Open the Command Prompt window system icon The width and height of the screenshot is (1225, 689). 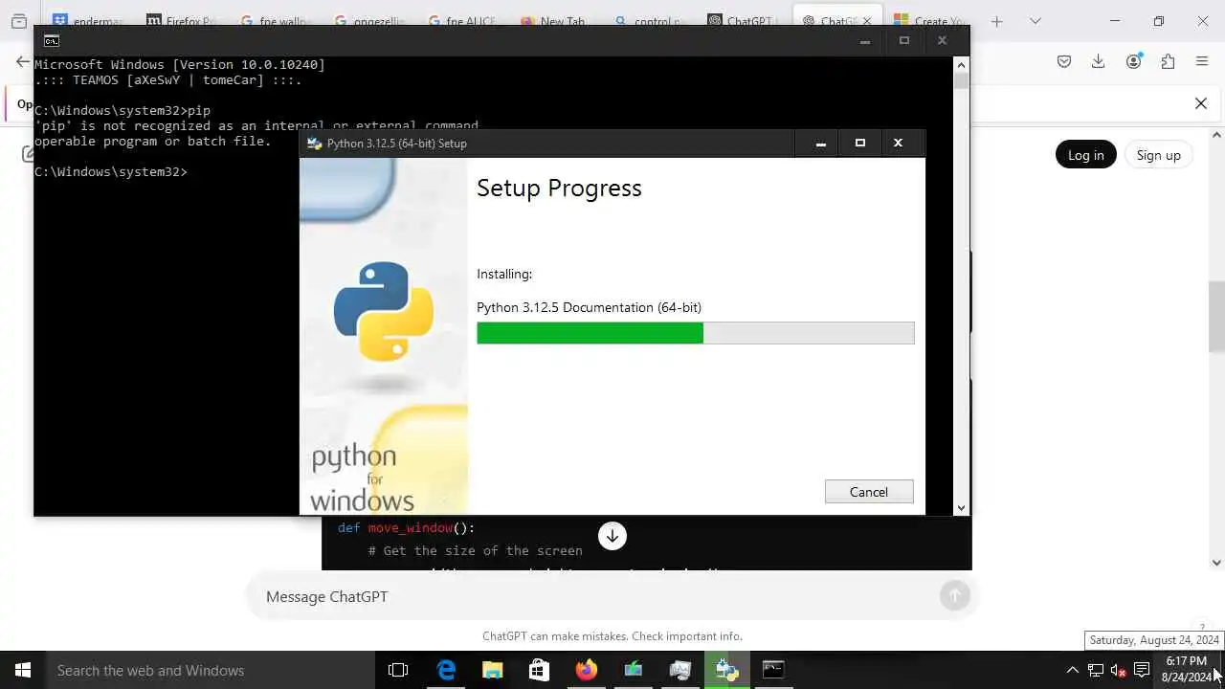52,40
